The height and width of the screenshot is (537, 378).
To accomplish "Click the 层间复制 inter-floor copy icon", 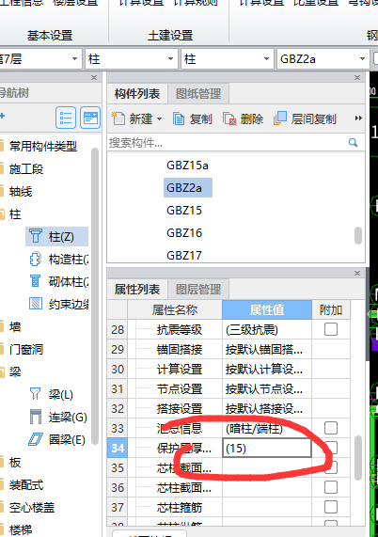I will [279, 118].
